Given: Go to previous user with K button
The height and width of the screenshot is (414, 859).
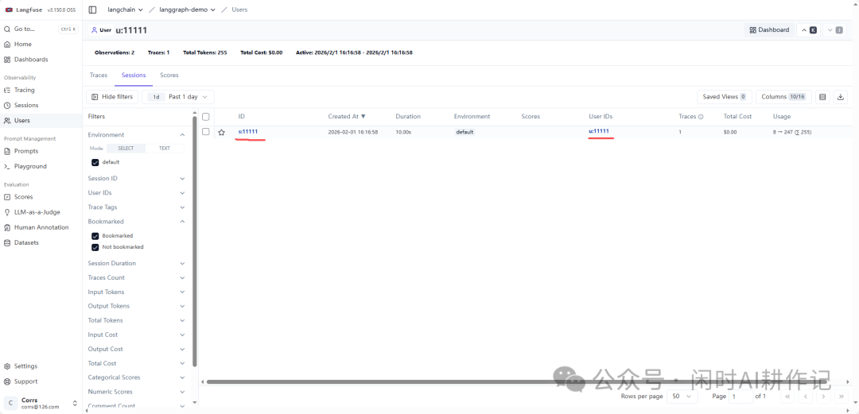Looking at the screenshot, I should click(809, 30).
